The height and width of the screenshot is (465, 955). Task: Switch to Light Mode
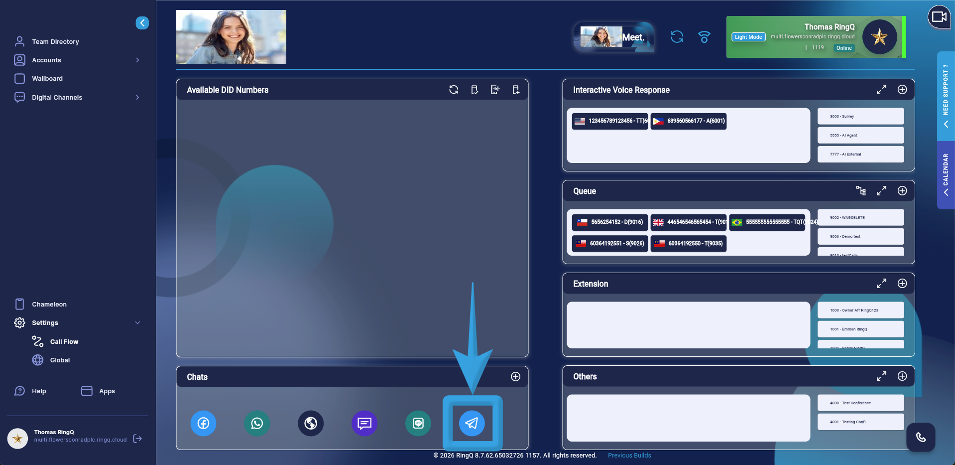tap(748, 37)
